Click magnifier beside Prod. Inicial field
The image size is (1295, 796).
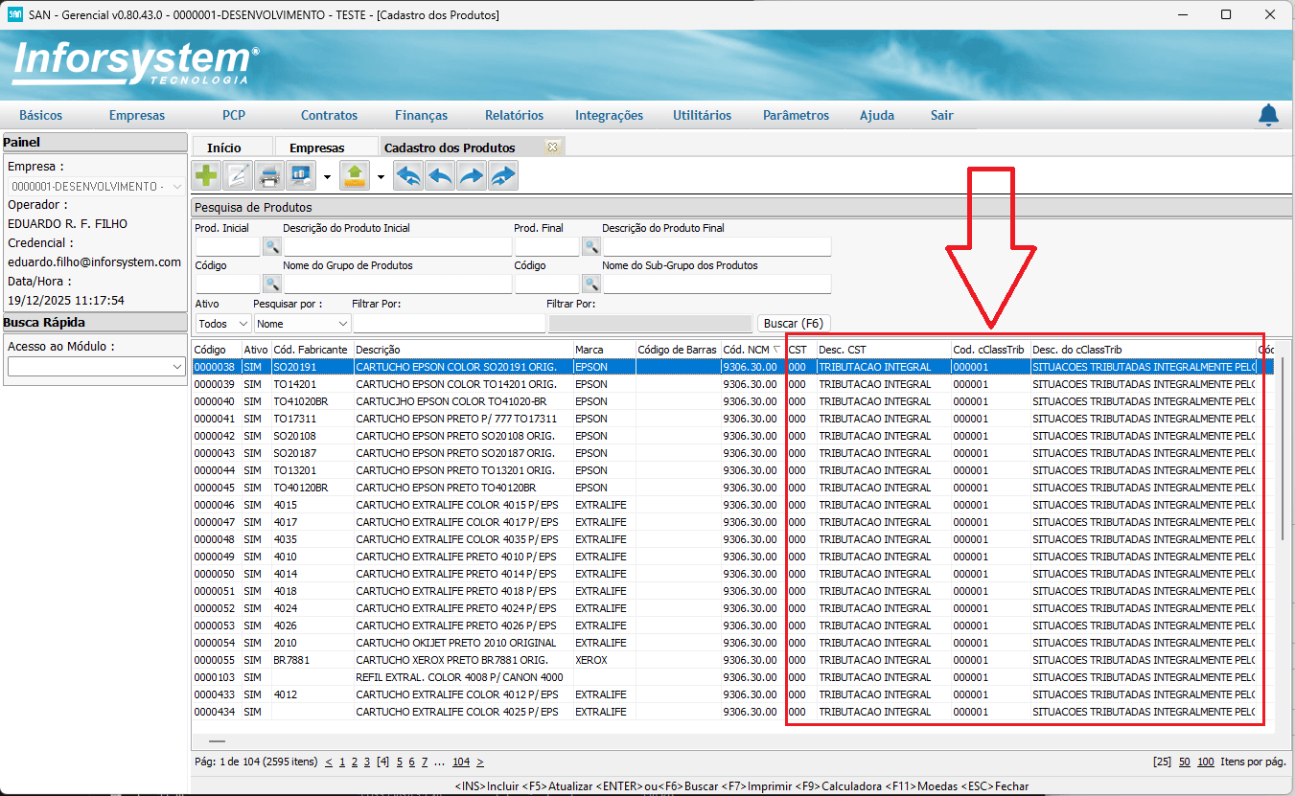pyautogui.click(x=272, y=246)
